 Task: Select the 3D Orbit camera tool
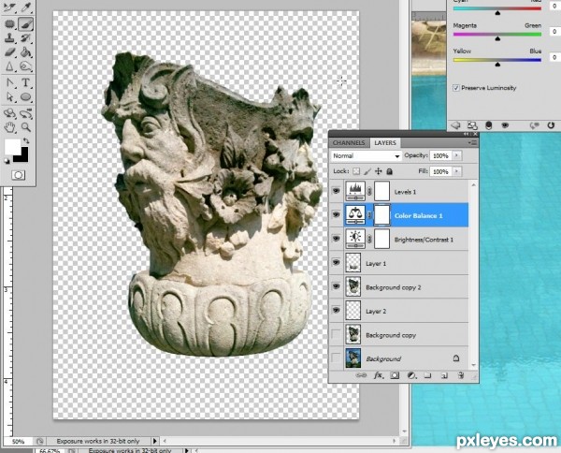pos(26,114)
